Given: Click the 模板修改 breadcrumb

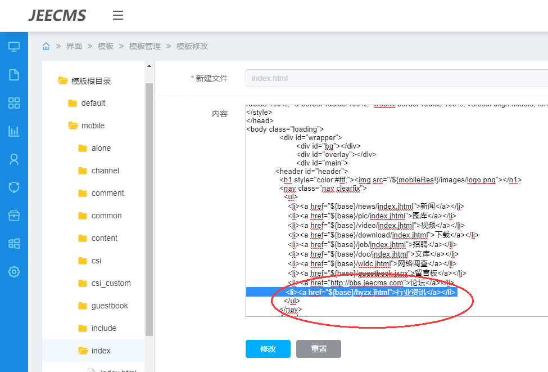Looking at the screenshot, I should 192,46.
